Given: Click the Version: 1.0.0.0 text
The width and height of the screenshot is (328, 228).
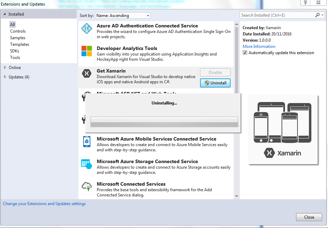Looking at the screenshot, I should (257, 40).
